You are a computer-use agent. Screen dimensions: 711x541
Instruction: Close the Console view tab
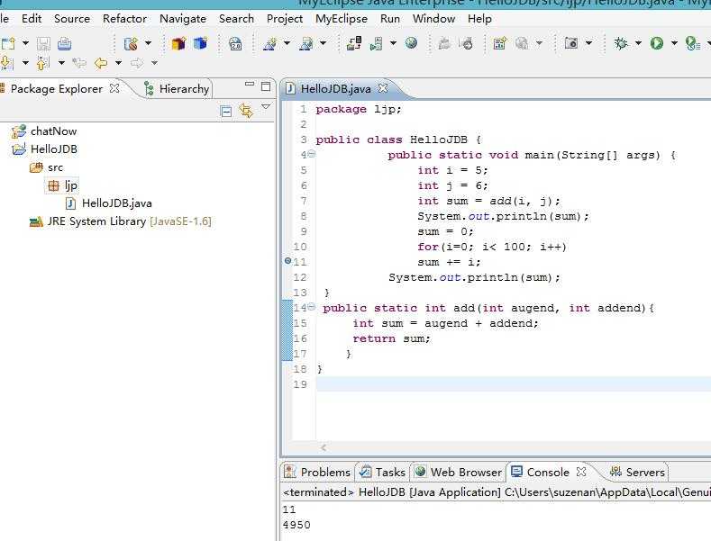[581, 472]
